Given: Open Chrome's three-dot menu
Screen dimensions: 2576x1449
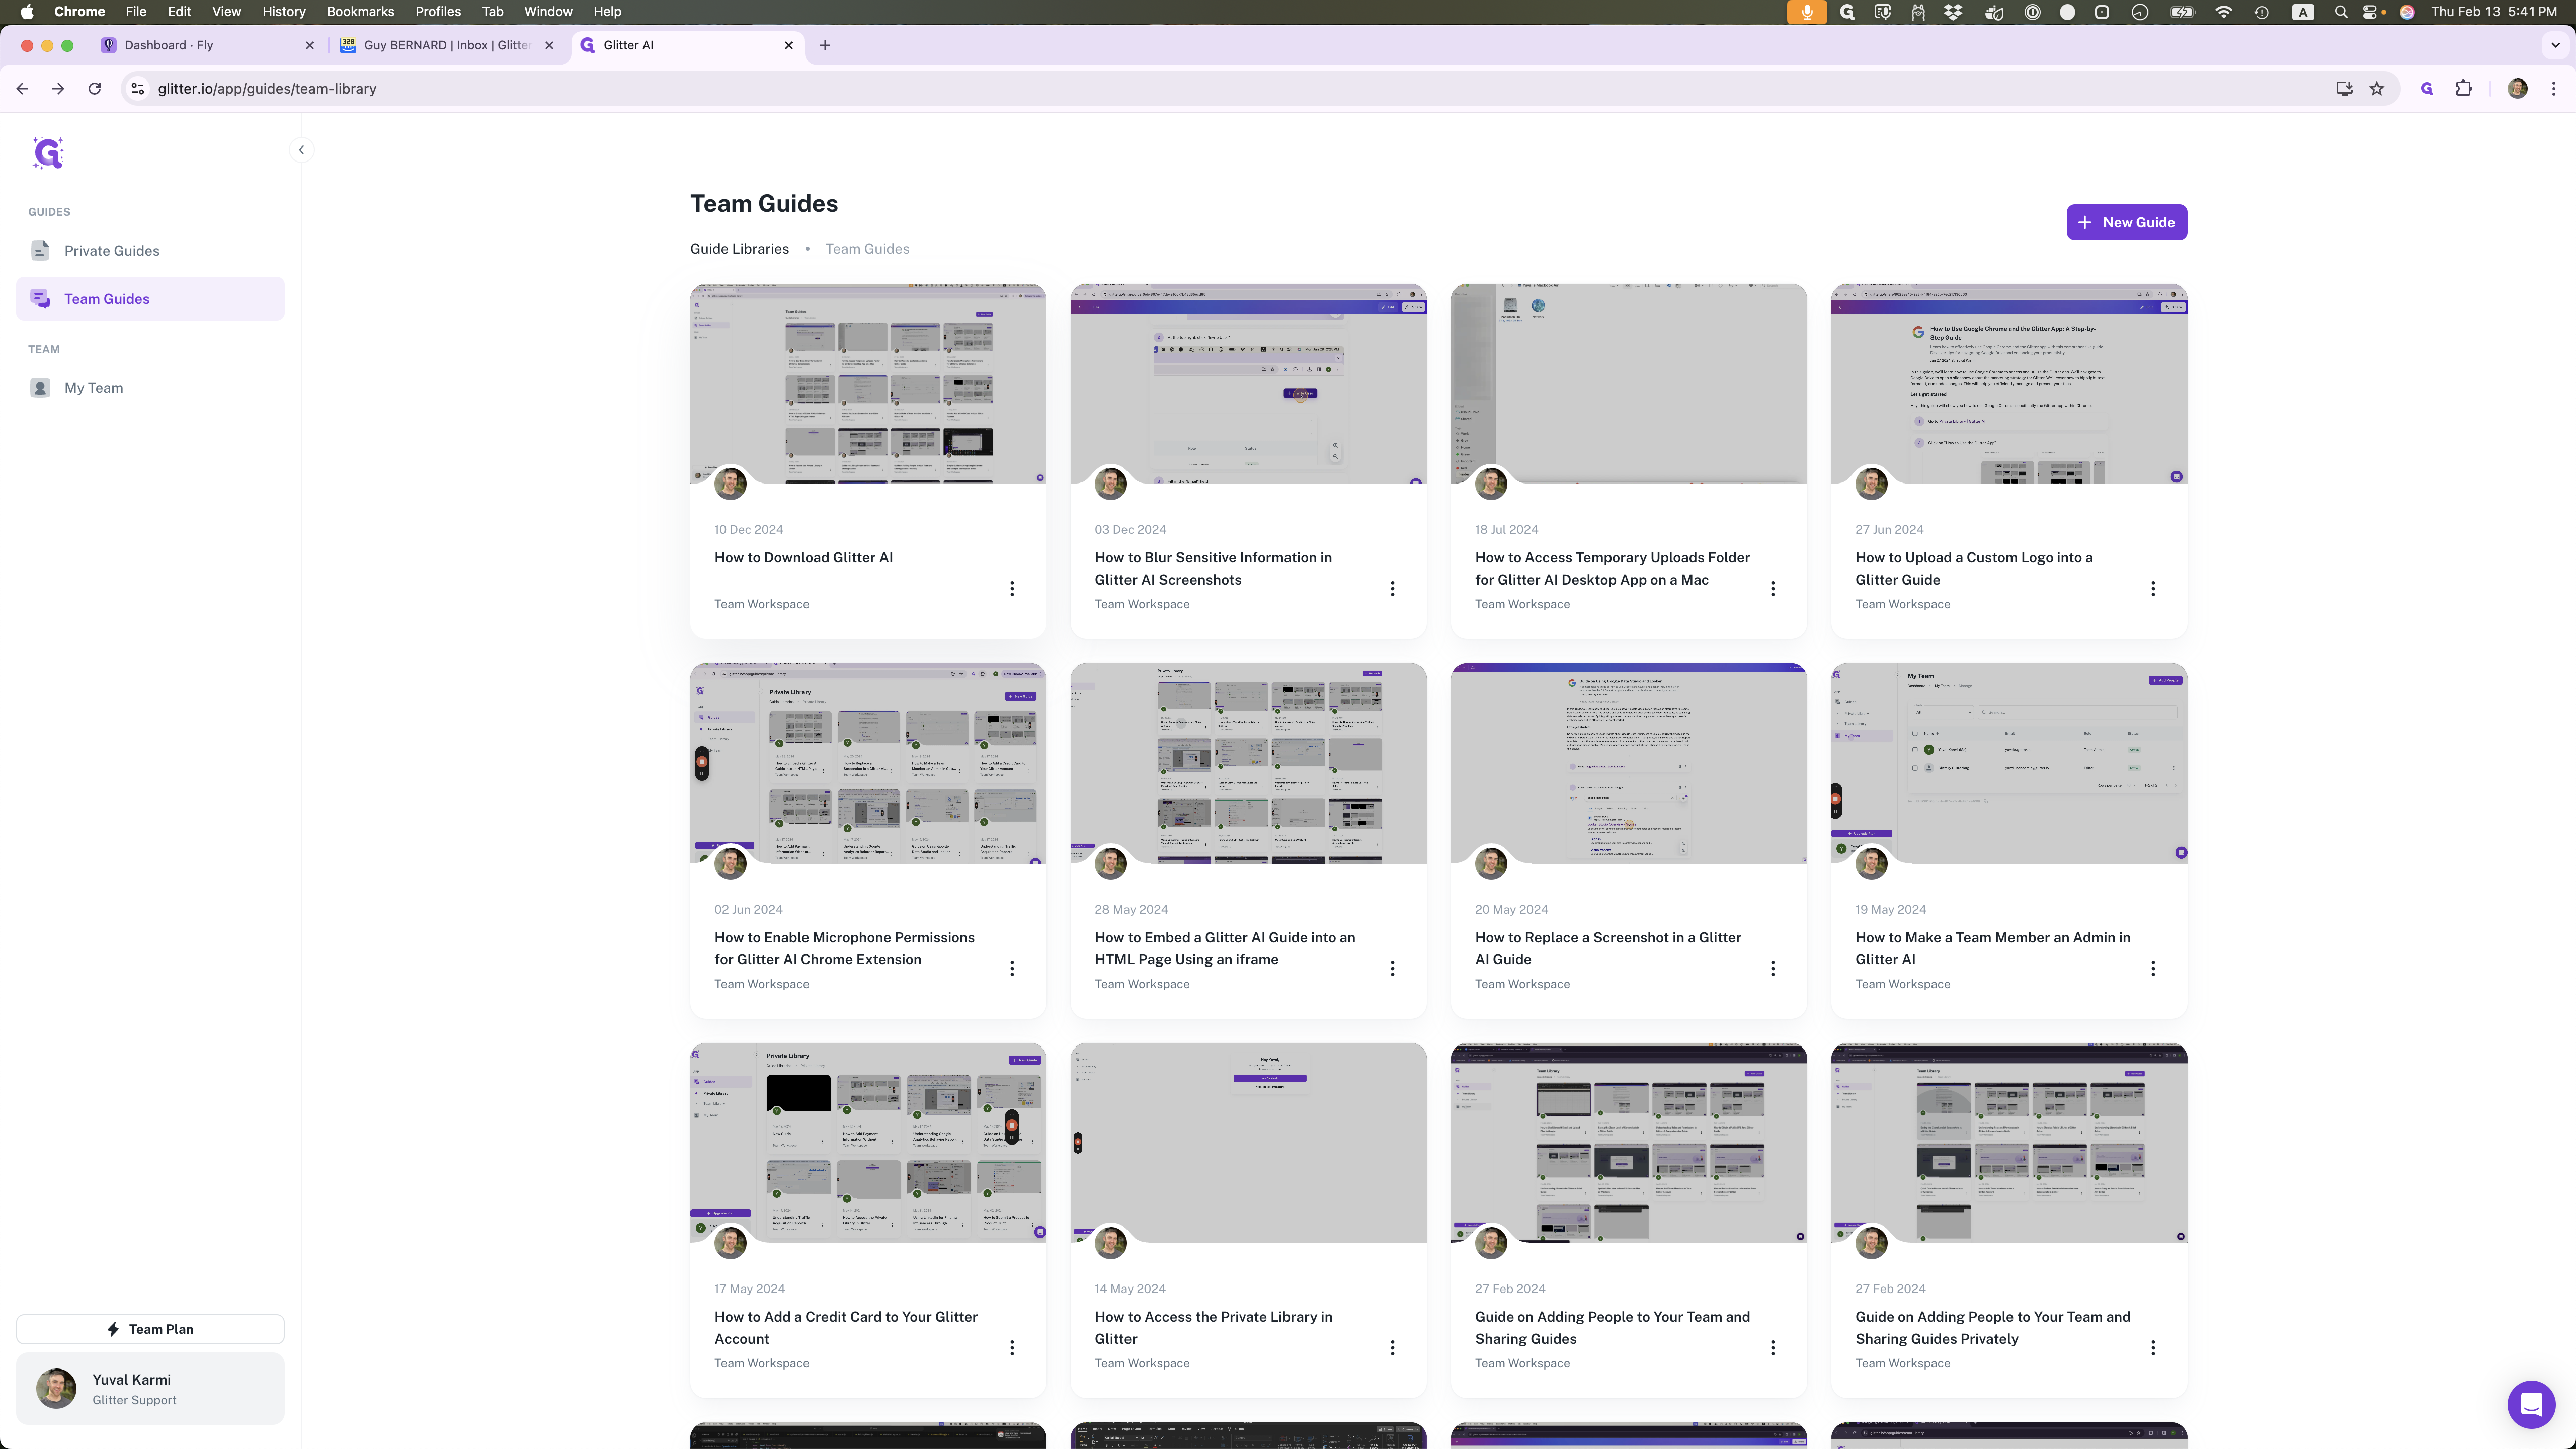Looking at the screenshot, I should pyautogui.click(x=2554, y=89).
